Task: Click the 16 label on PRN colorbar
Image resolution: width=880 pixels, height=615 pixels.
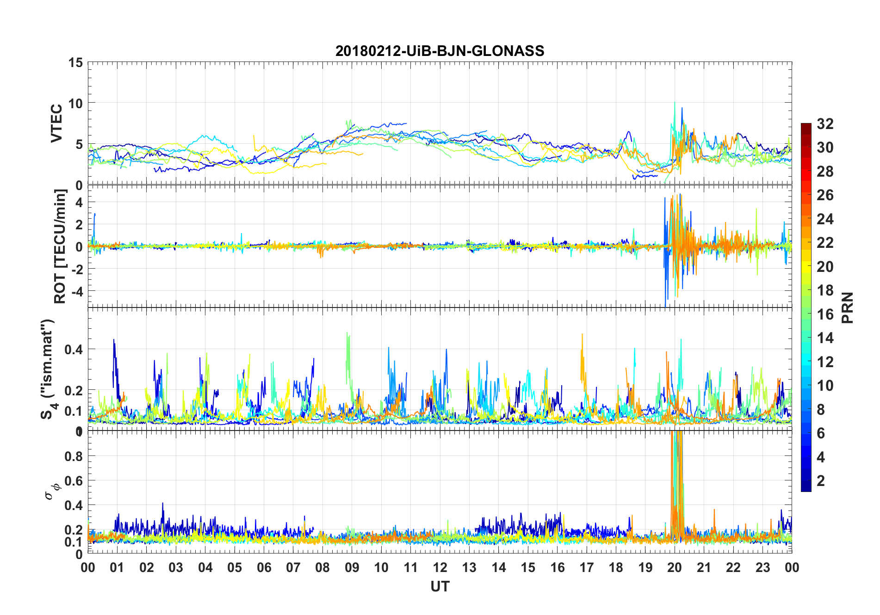Action: 825,314
